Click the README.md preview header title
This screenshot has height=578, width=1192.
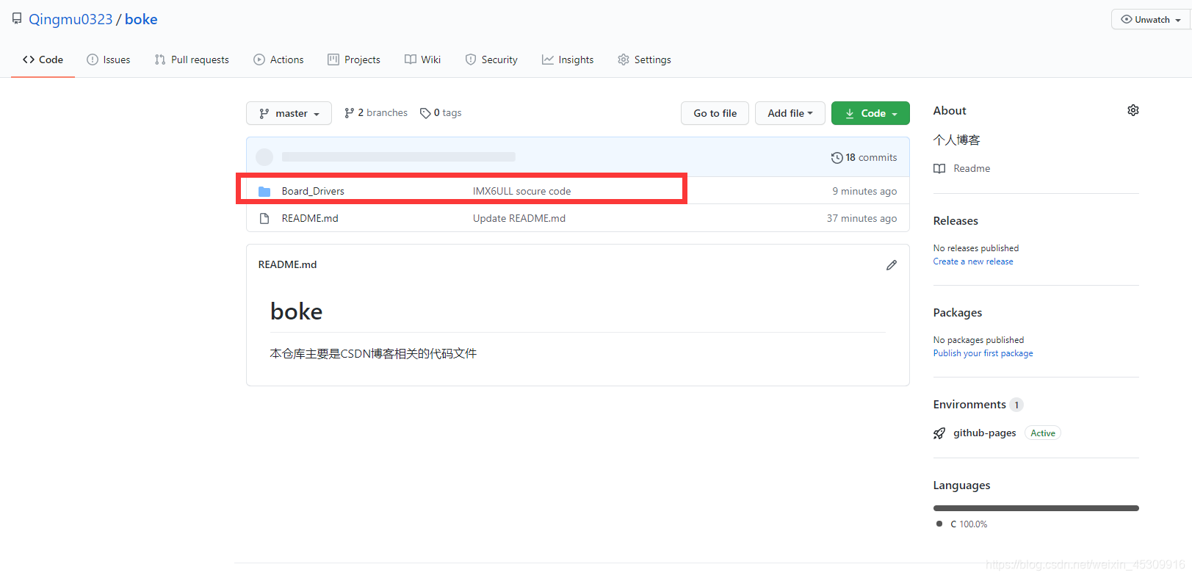point(287,264)
